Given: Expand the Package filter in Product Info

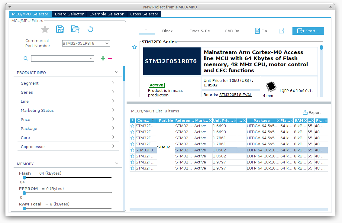Looking at the screenshot, I should click(x=113, y=128).
